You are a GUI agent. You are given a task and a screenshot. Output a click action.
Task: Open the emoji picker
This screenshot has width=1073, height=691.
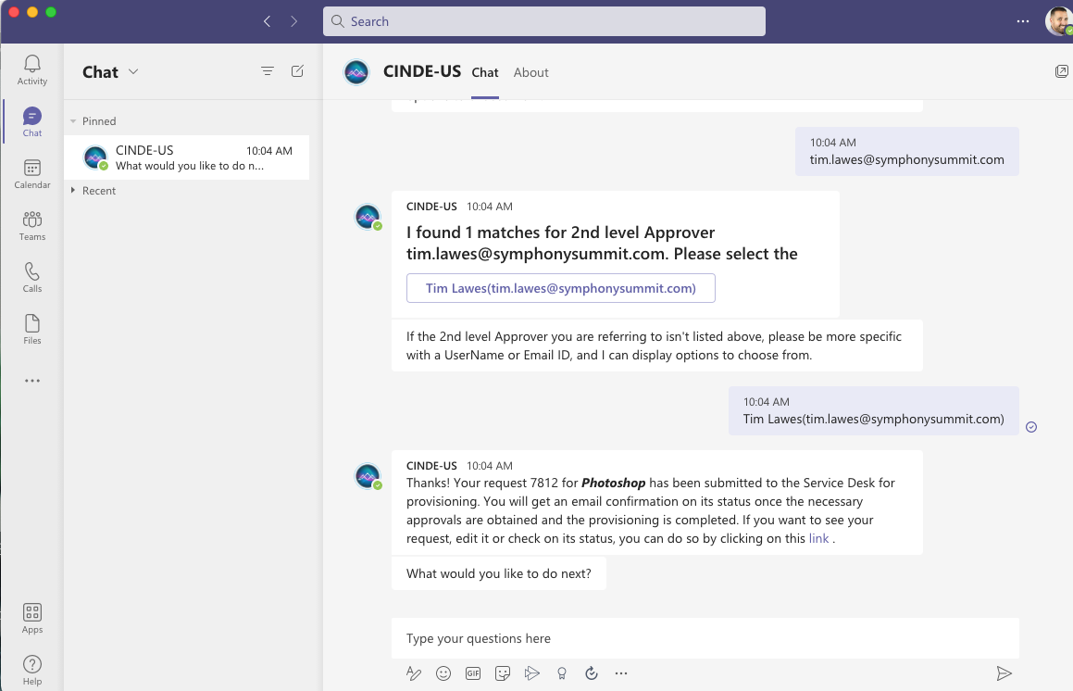pyautogui.click(x=443, y=673)
